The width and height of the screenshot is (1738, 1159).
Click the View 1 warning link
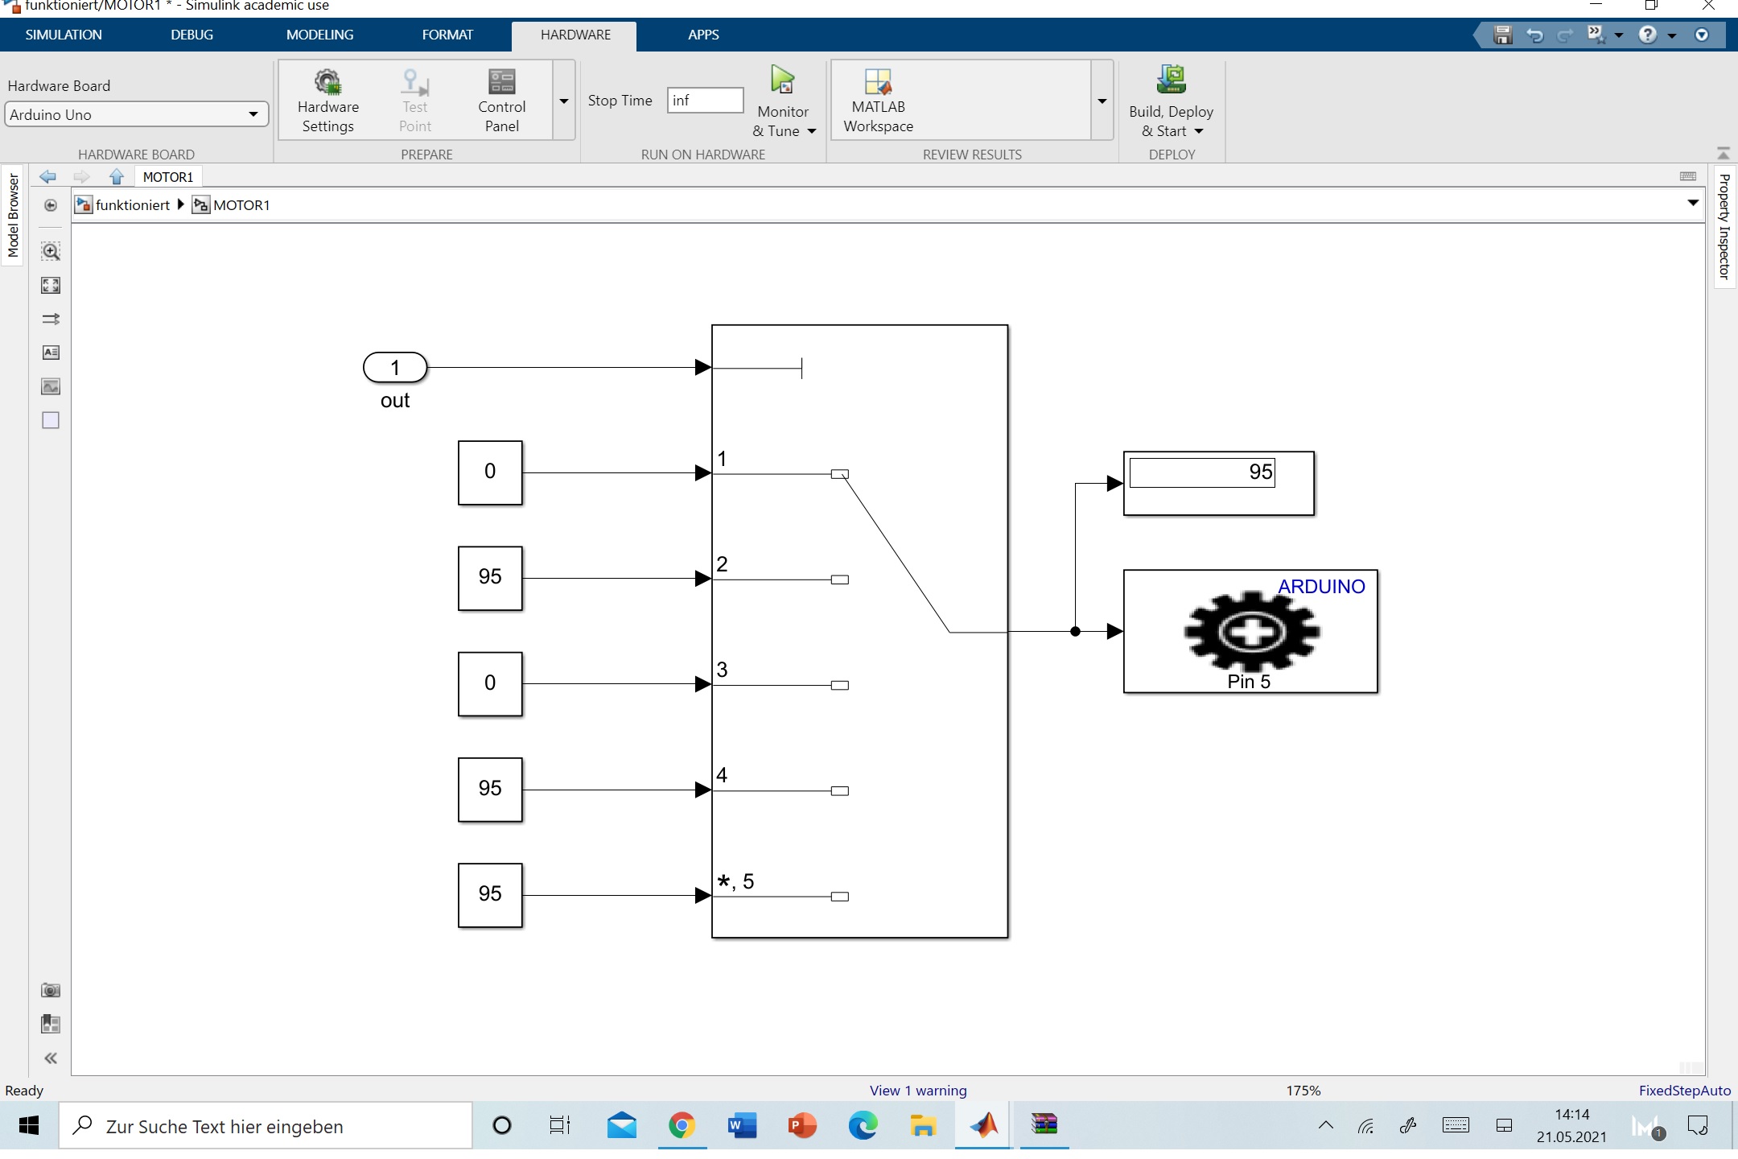click(918, 1091)
